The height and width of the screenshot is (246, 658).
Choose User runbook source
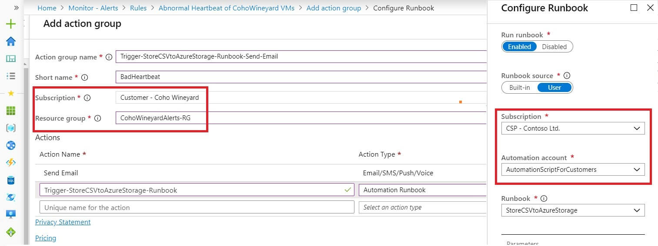point(554,87)
